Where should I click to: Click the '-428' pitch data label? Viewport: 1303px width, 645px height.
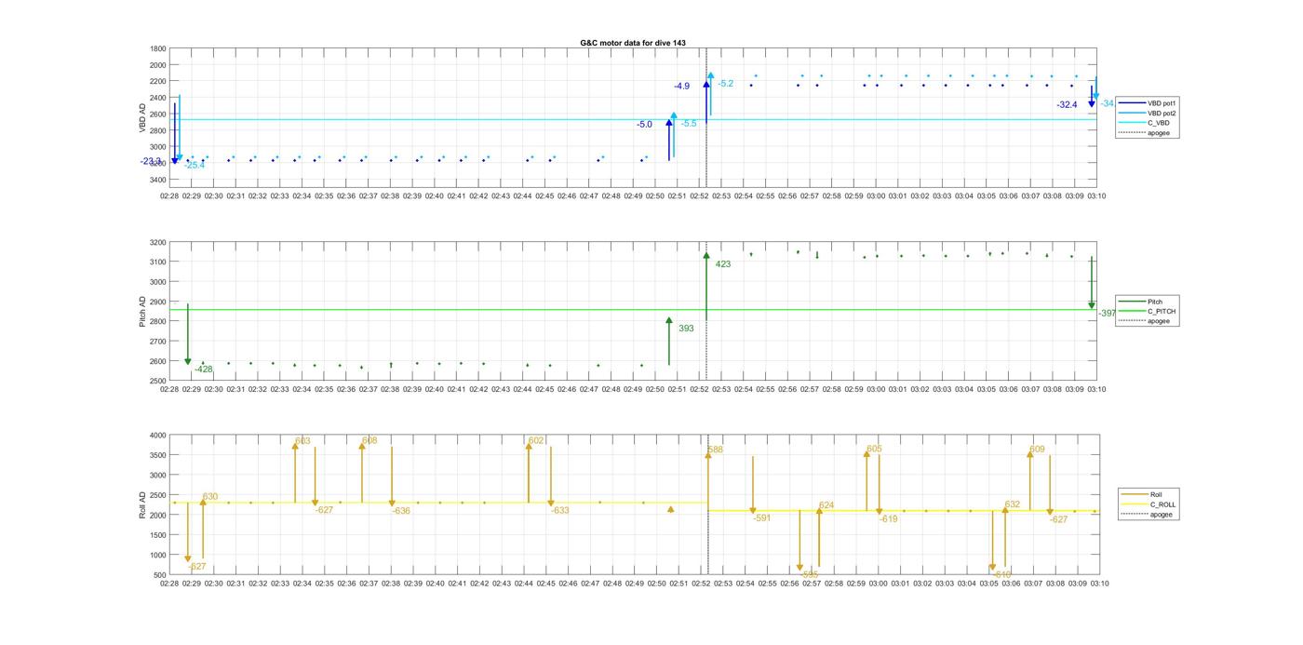pos(204,370)
